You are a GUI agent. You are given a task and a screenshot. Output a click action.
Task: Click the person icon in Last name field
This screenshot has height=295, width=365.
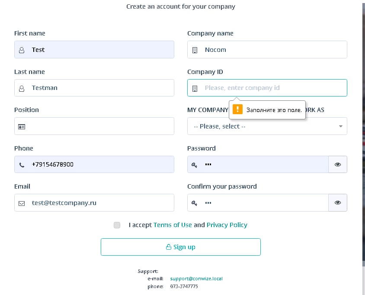point(22,89)
